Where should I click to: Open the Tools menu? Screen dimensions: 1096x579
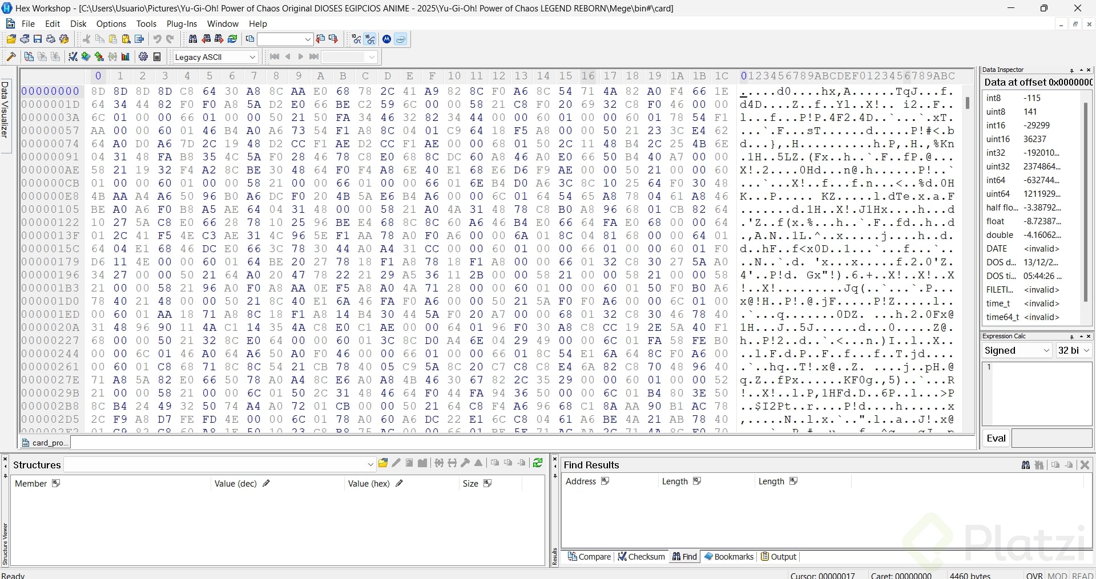(146, 24)
